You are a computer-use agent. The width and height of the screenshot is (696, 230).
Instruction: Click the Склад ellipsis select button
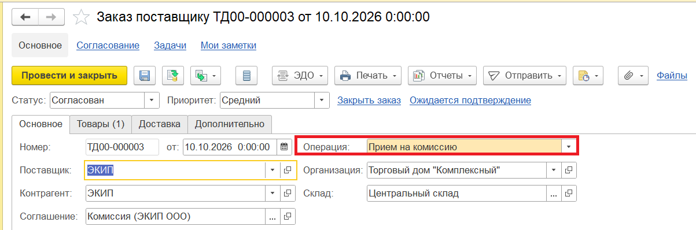554,193
